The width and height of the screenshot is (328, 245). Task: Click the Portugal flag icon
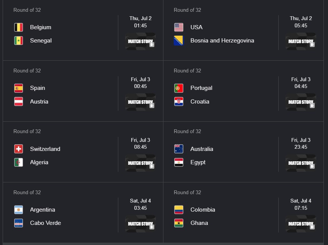click(x=179, y=88)
